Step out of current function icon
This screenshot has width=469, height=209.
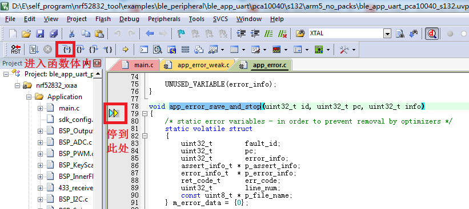point(94,49)
